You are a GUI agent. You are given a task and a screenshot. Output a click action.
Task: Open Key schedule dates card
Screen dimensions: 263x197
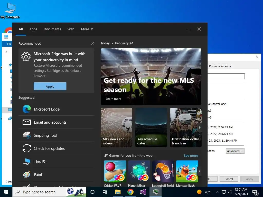click(151, 127)
